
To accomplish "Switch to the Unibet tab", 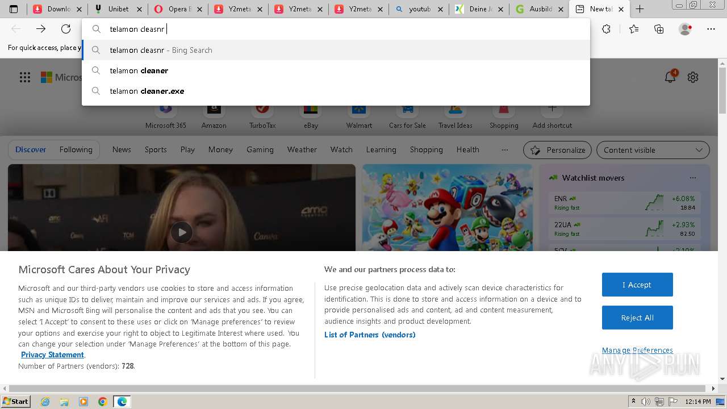I will tap(118, 9).
